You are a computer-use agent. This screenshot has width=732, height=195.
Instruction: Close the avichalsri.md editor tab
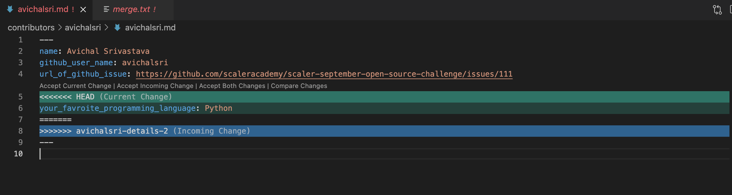83,9
